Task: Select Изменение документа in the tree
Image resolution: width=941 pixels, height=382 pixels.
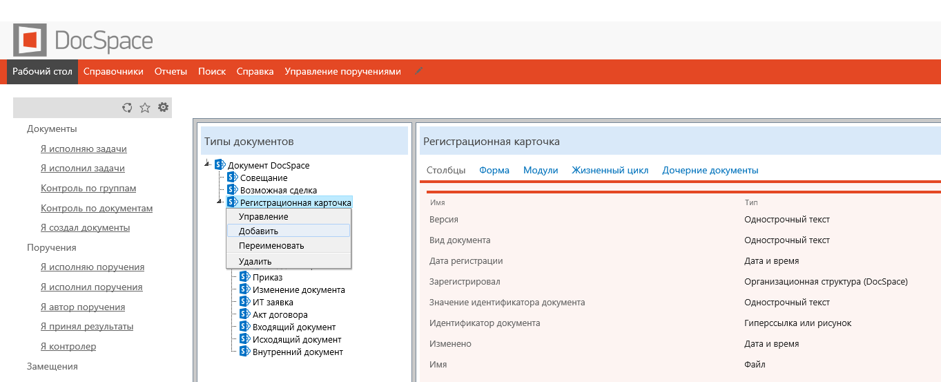Action: click(x=299, y=289)
